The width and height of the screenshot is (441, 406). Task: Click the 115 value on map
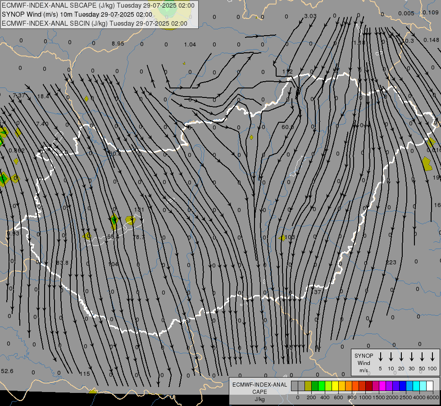[85, 374]
